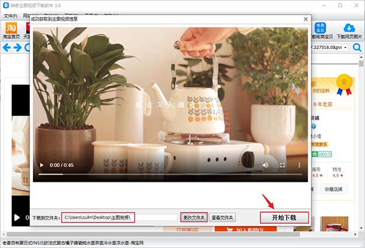Image resolution: width=365 pixels, height=248 pixels.
Task: Click the 下载网页图片 cloud icon
Action: (x=349, y=30)
